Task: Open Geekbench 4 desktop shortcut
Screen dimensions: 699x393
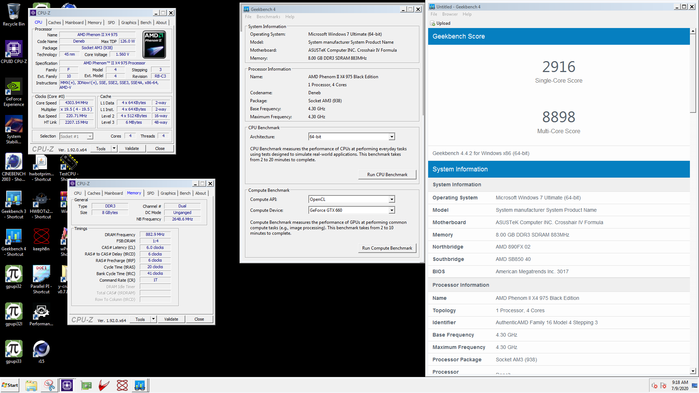Action: tap(14, 242)
